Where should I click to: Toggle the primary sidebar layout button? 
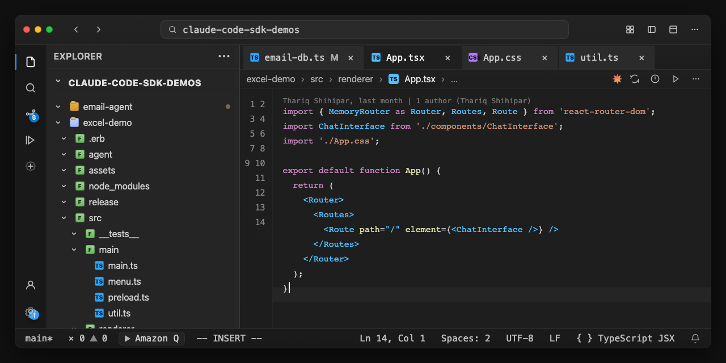point(652,29)
